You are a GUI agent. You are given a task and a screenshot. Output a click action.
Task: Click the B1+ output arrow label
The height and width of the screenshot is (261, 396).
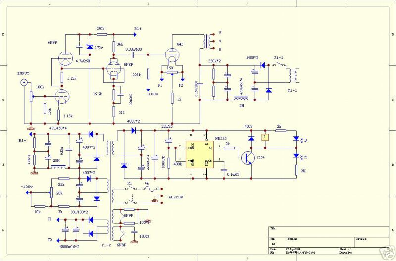point(138,29)
